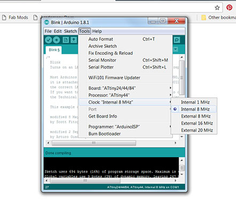Image resolution: width=236 pixels, height=213 pixels.
Task: Choose Fix Encoding & Reload
Action: tap(125, 53)
